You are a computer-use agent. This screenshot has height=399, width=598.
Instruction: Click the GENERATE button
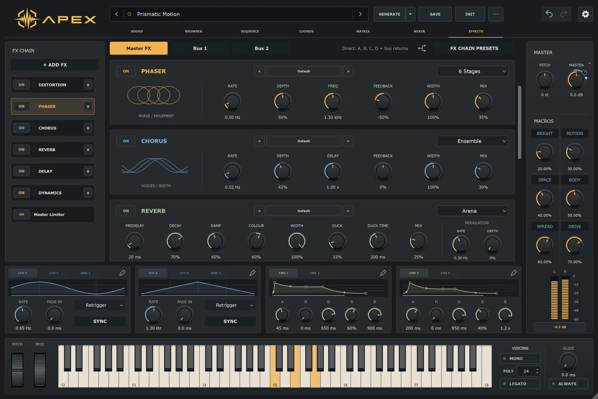click(x=389, y=14)
